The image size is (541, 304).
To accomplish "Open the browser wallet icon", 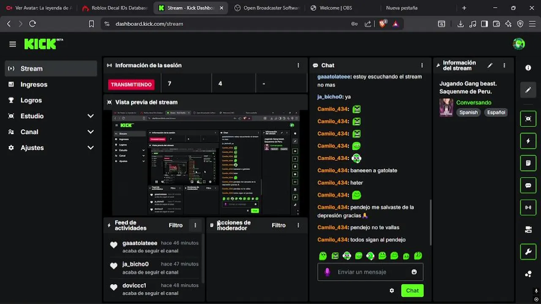I will [497, 24].
